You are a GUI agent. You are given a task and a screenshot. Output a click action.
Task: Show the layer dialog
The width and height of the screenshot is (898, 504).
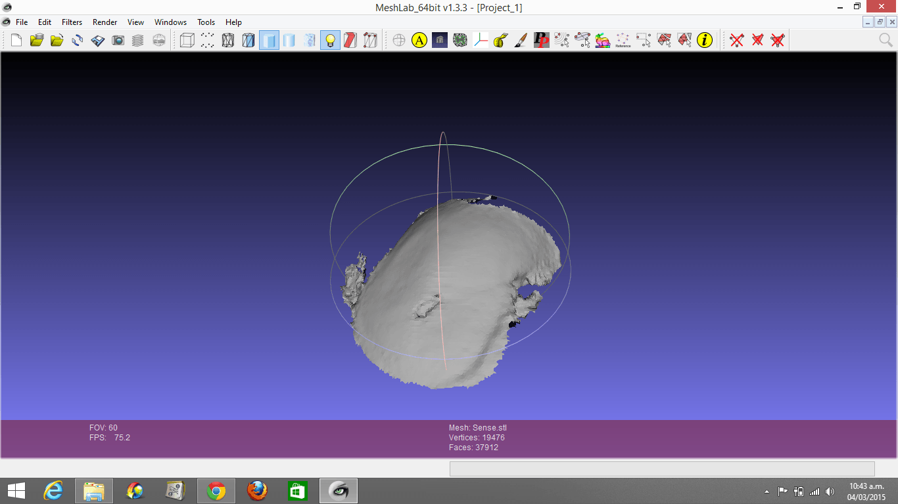(138, 41)
